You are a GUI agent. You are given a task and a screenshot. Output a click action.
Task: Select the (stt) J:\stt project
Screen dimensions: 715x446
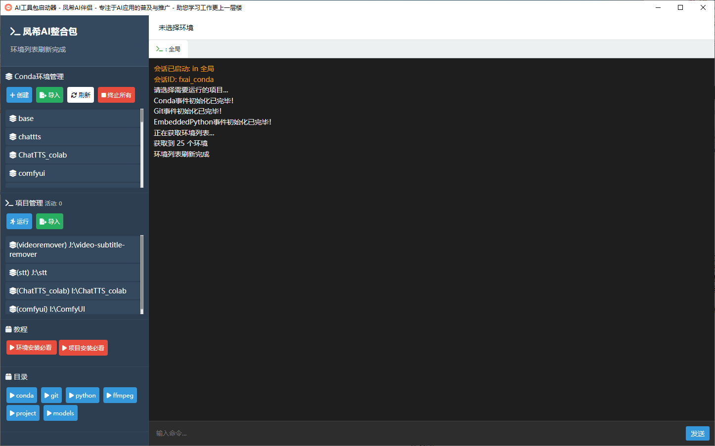pyautogui.click(x=73, y=273)
